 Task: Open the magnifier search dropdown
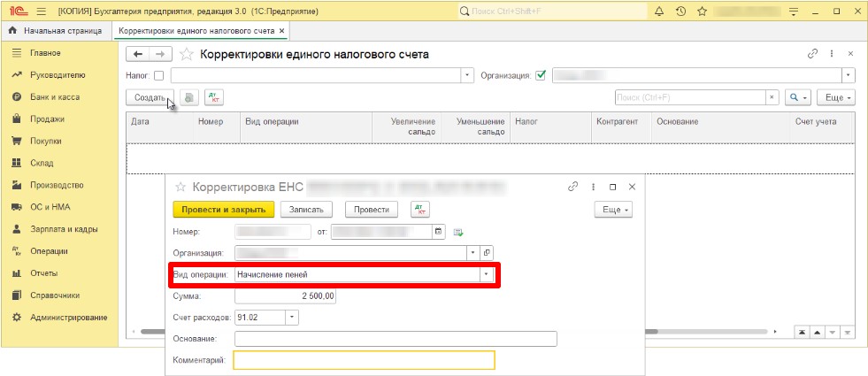click(798, 97)
